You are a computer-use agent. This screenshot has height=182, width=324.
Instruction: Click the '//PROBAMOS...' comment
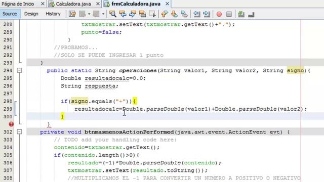coord(76,48)
